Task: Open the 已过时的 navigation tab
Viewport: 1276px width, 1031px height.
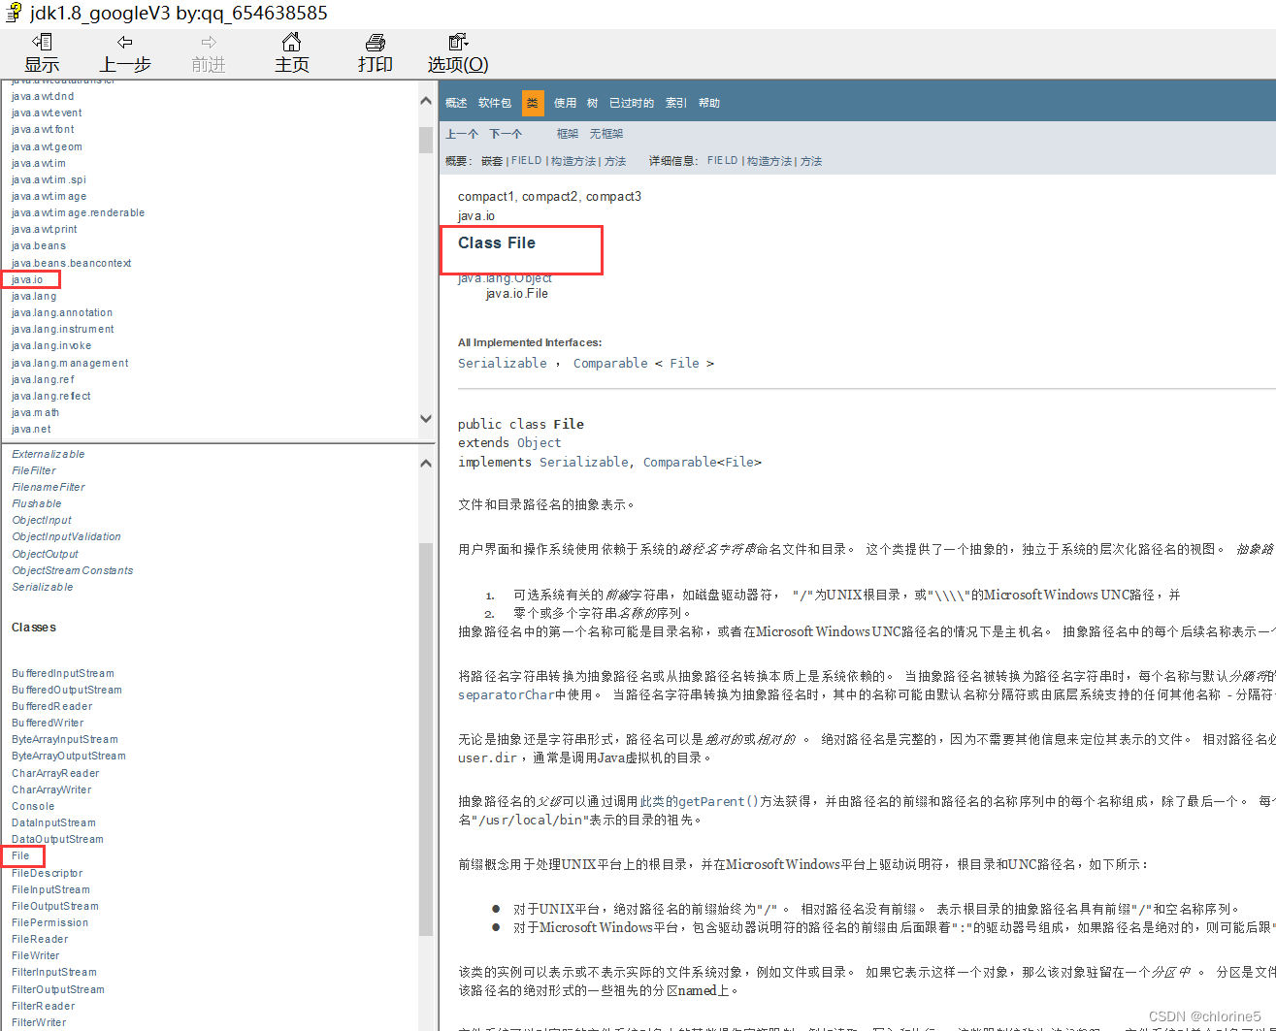Action: pos(632,103)
